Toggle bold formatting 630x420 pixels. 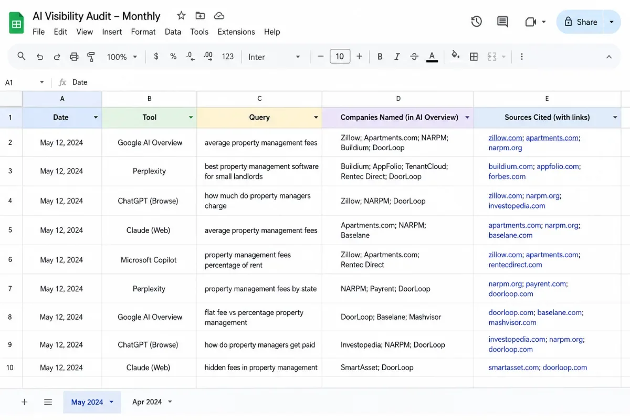[x=380, y=57]
